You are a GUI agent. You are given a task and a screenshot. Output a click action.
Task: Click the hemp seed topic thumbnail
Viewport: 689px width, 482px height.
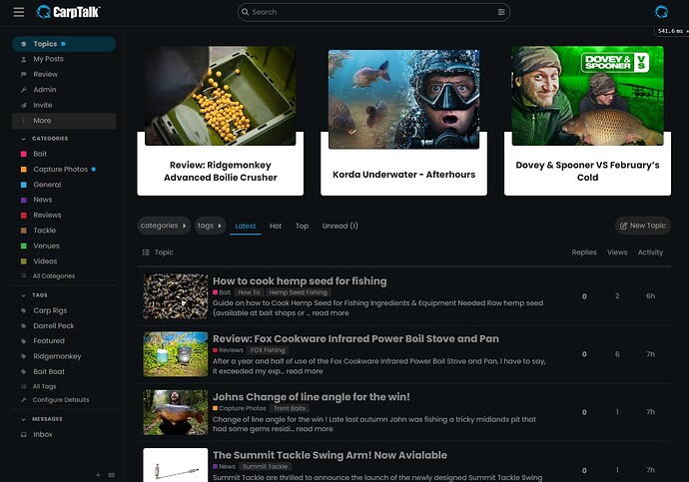pyautogui.click(x=176, y=296)
